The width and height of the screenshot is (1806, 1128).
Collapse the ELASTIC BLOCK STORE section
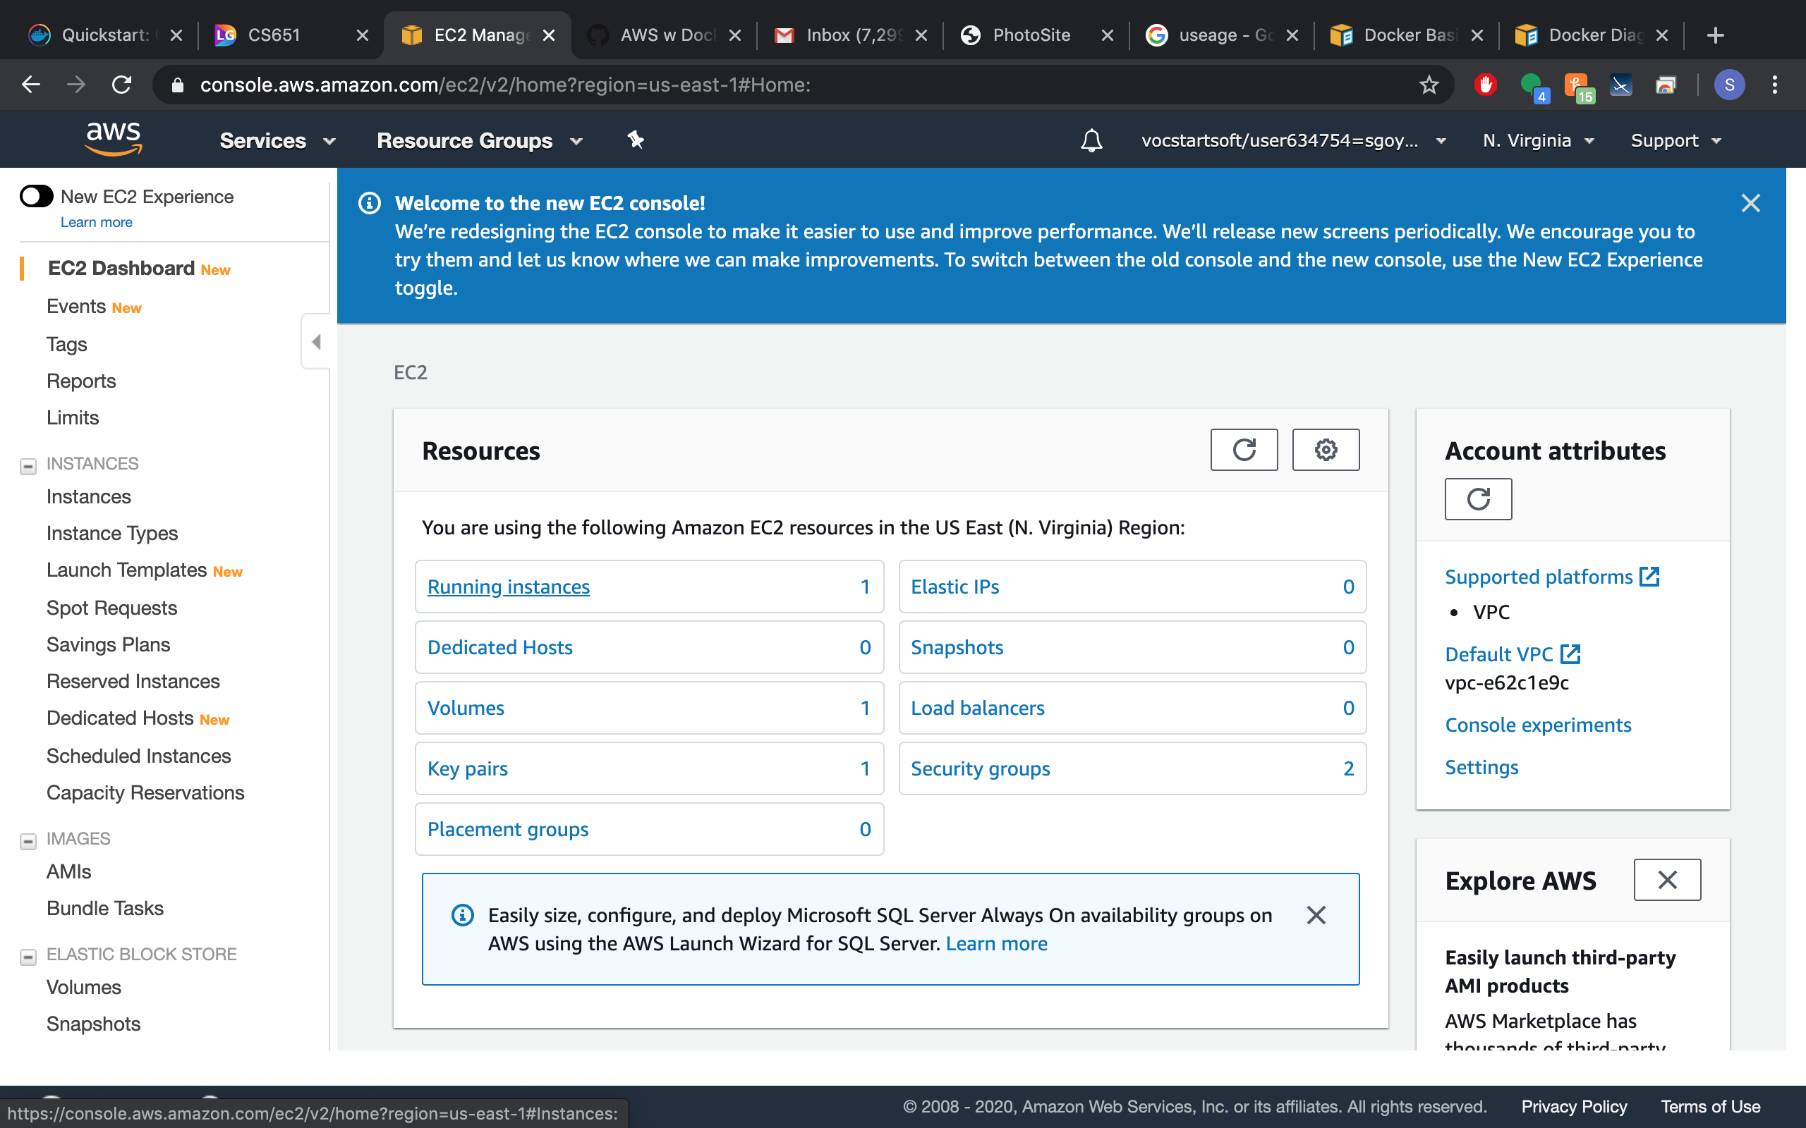[x=28, y=956]
